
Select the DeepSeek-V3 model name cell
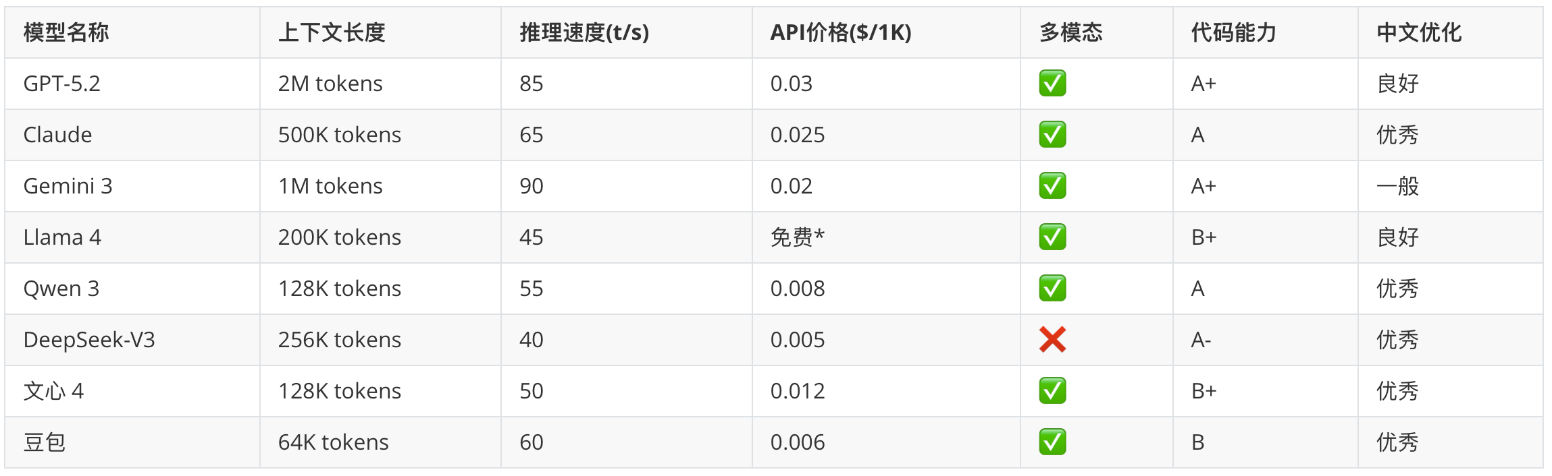click(x=89, y=340)
